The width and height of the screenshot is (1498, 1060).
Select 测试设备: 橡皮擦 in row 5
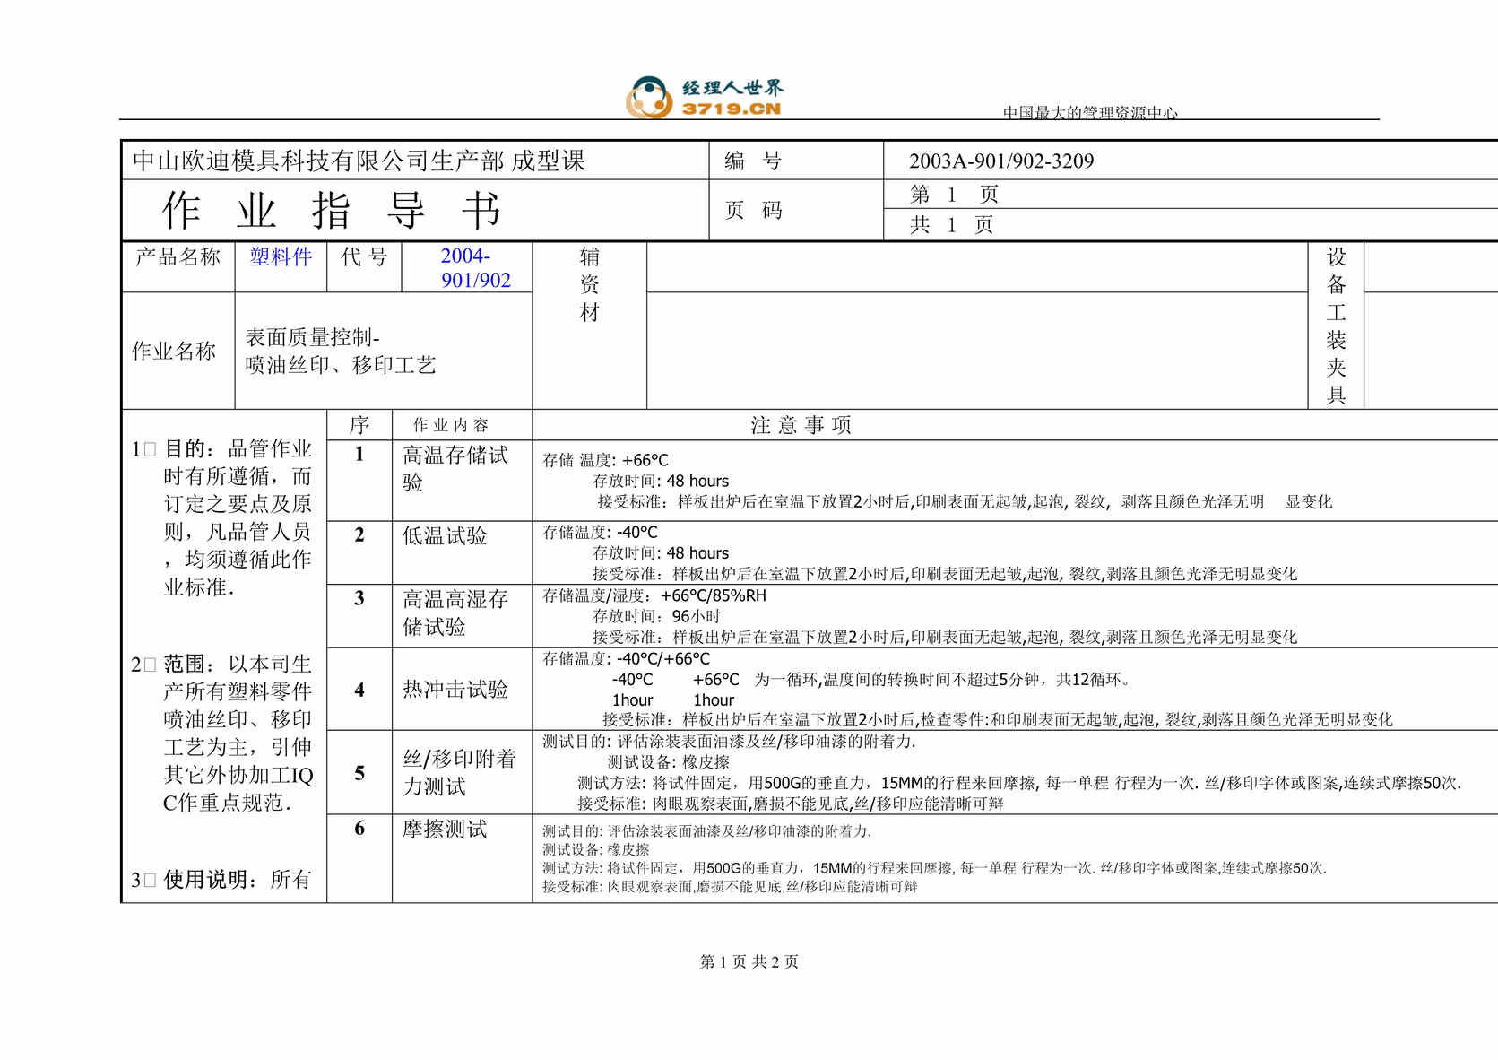pos(669,762)
